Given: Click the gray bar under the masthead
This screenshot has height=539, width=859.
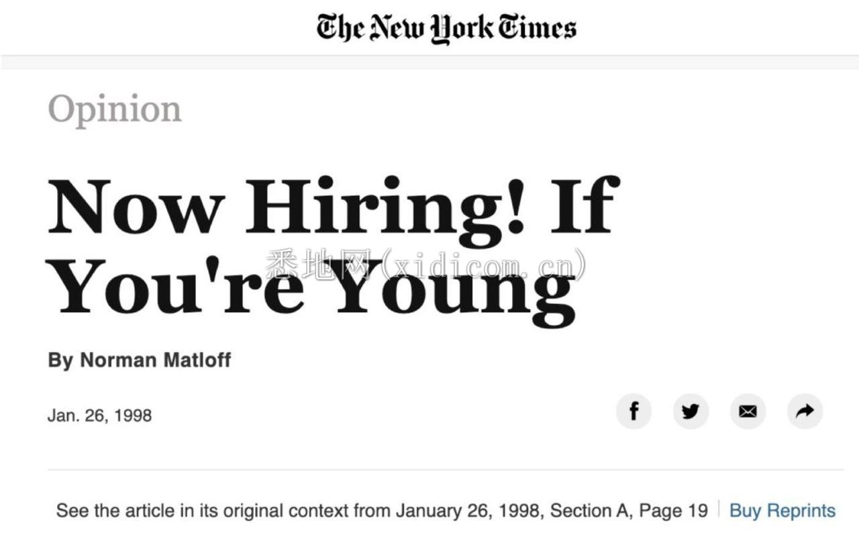Looking at the screenshot, I should (429, 62).
